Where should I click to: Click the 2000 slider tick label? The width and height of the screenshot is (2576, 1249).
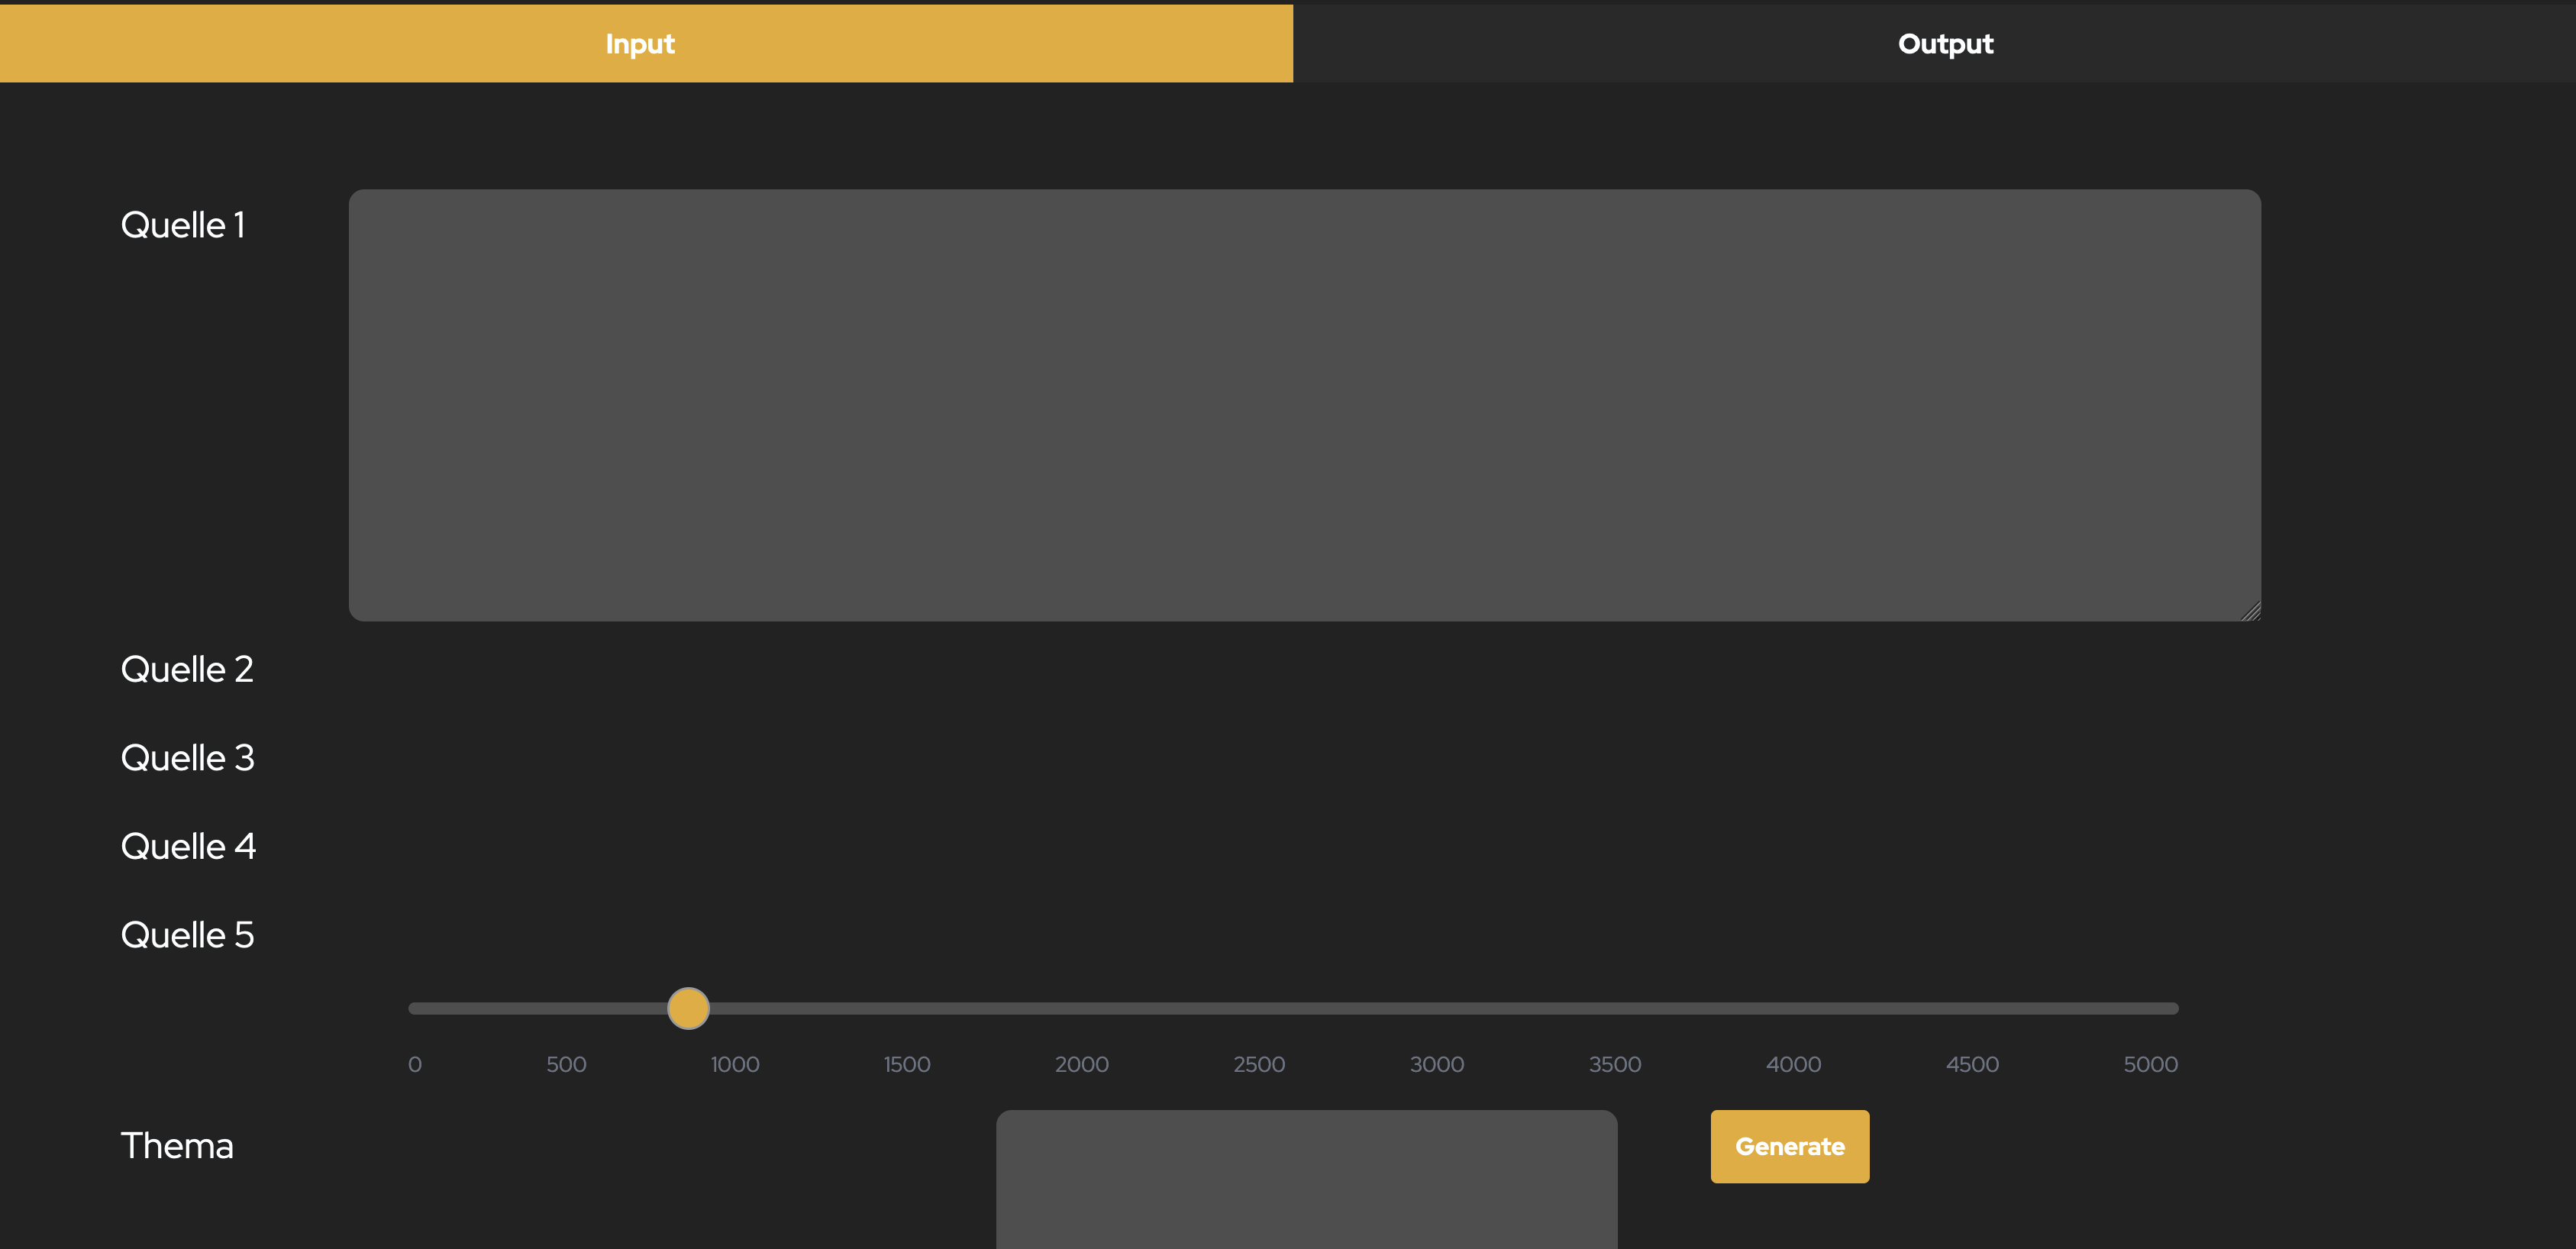pos(1082,1064)
